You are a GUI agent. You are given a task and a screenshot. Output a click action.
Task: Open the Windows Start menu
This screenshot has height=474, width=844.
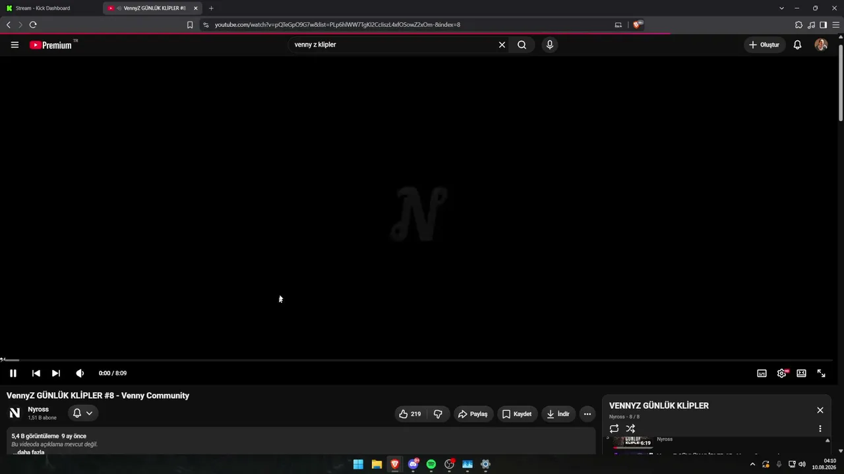[x=358, y=464]
